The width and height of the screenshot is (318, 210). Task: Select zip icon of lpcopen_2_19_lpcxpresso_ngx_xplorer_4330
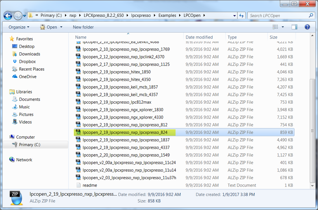78,117
